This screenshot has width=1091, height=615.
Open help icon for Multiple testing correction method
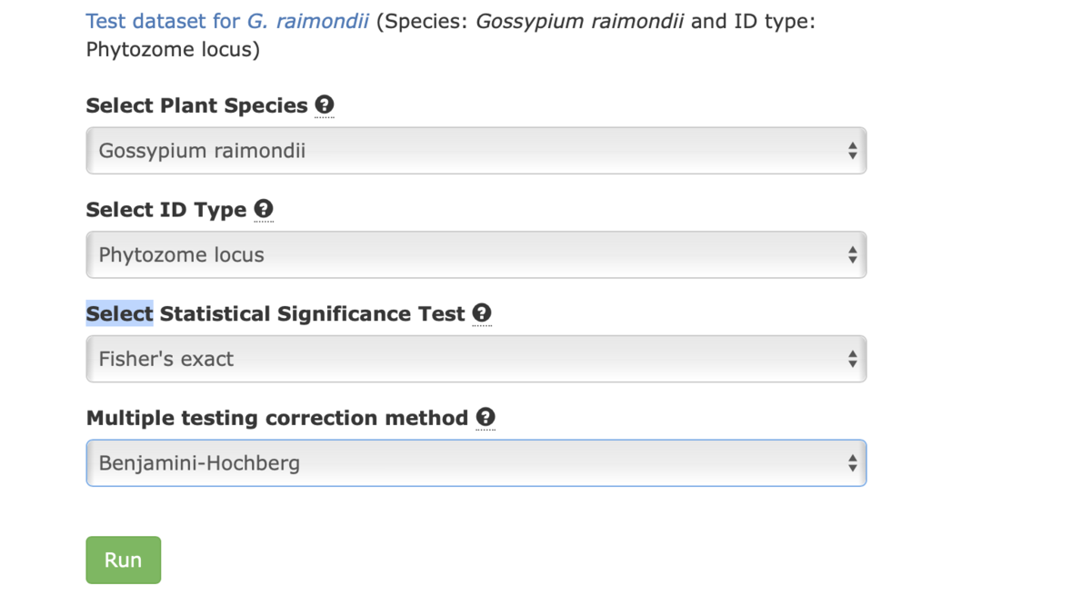click(x=485, y=418)
